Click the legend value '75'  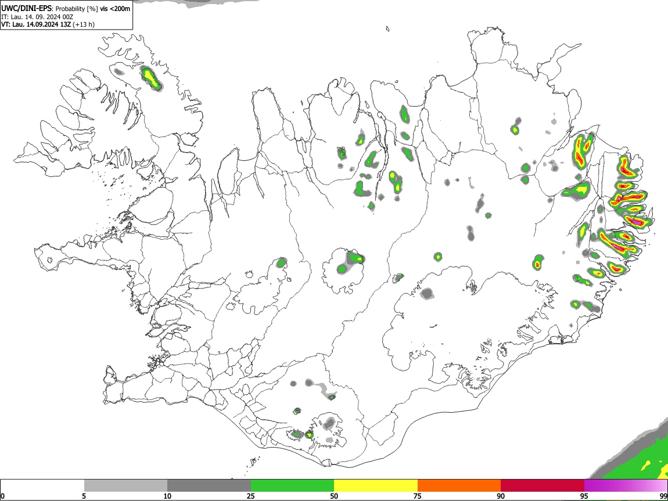pyautogui.click(x=418, y=496)
